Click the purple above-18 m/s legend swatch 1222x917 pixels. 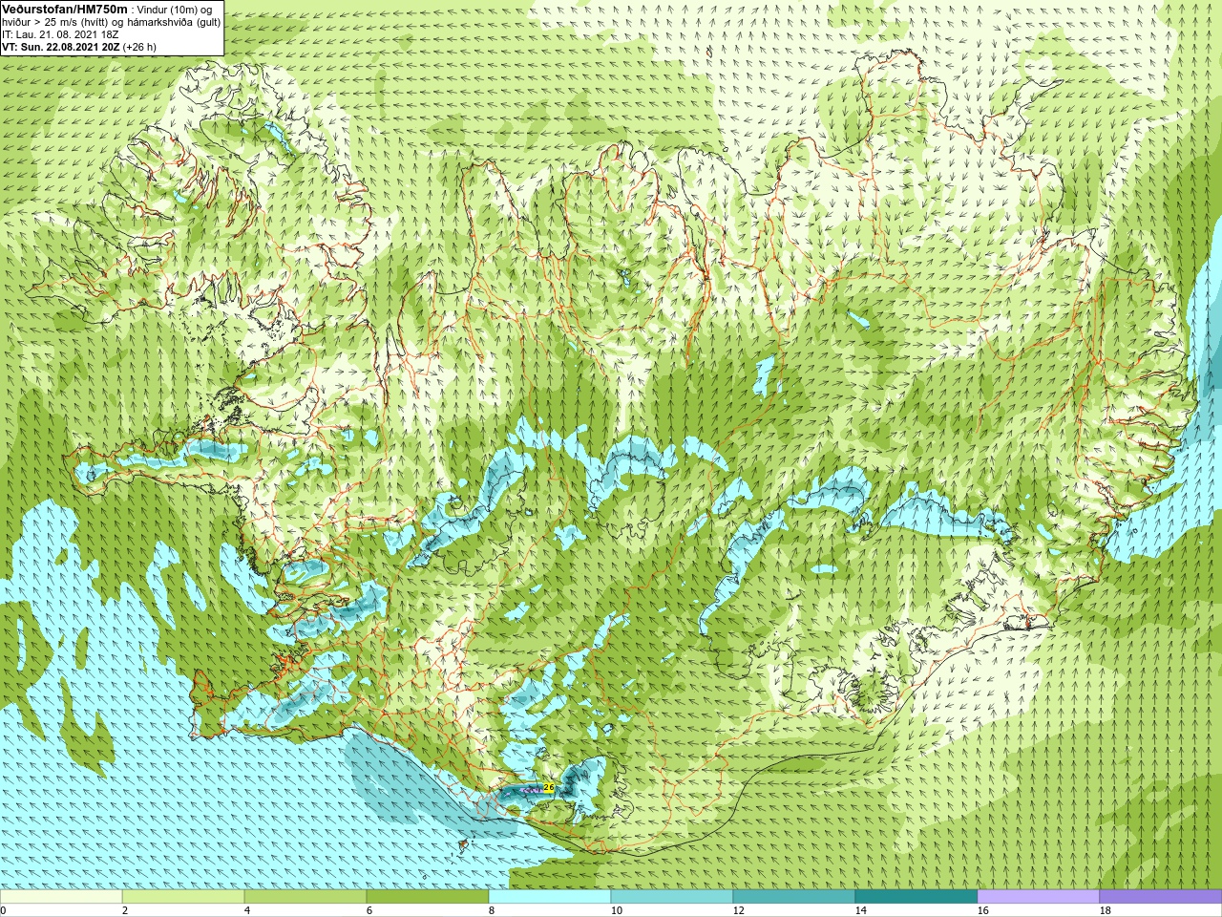pyautogui.click(x=1160, y=897)
